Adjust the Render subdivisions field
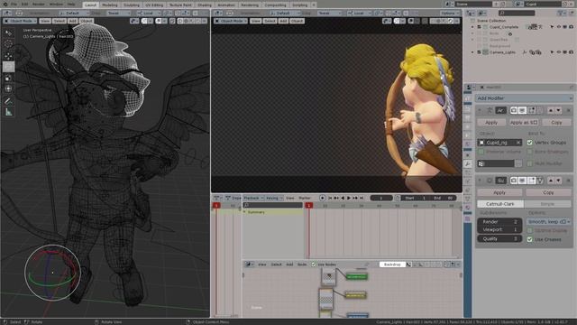This screenshot has width=577, height=325. coord(499,222)
